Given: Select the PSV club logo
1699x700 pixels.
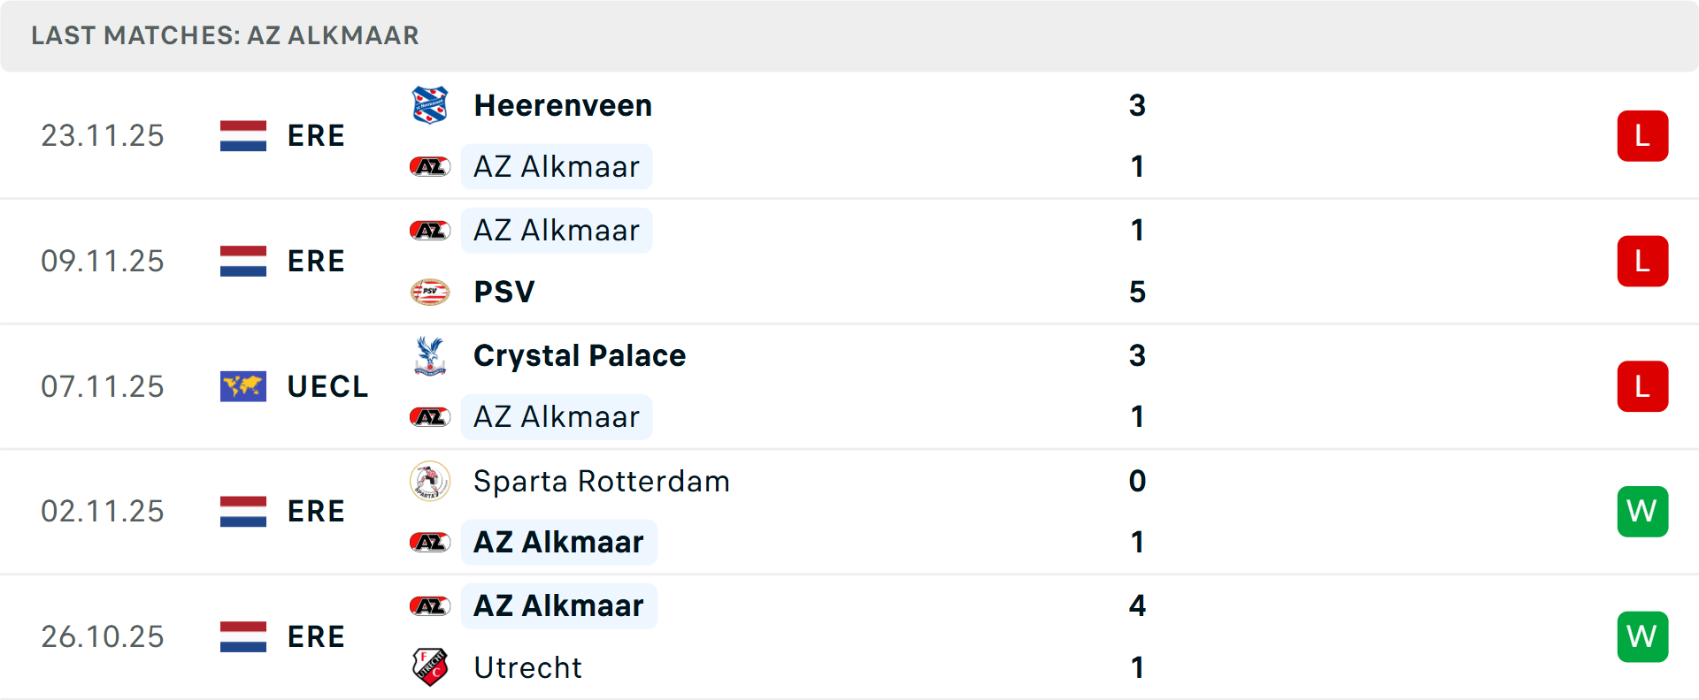Looking at the screenshot, I should [x=430, y=292].
